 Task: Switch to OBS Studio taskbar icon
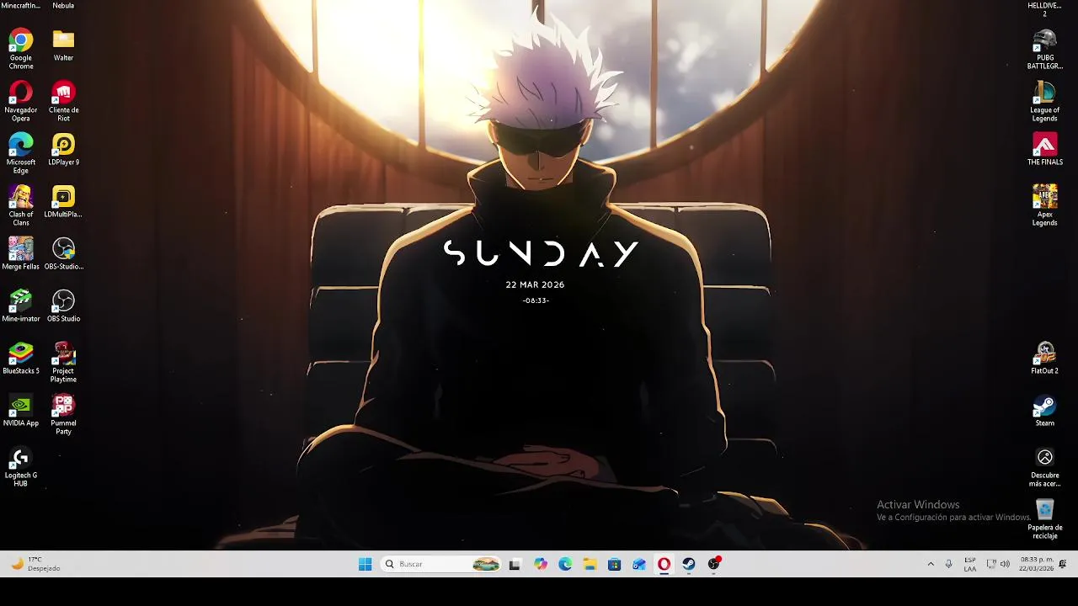713,564
